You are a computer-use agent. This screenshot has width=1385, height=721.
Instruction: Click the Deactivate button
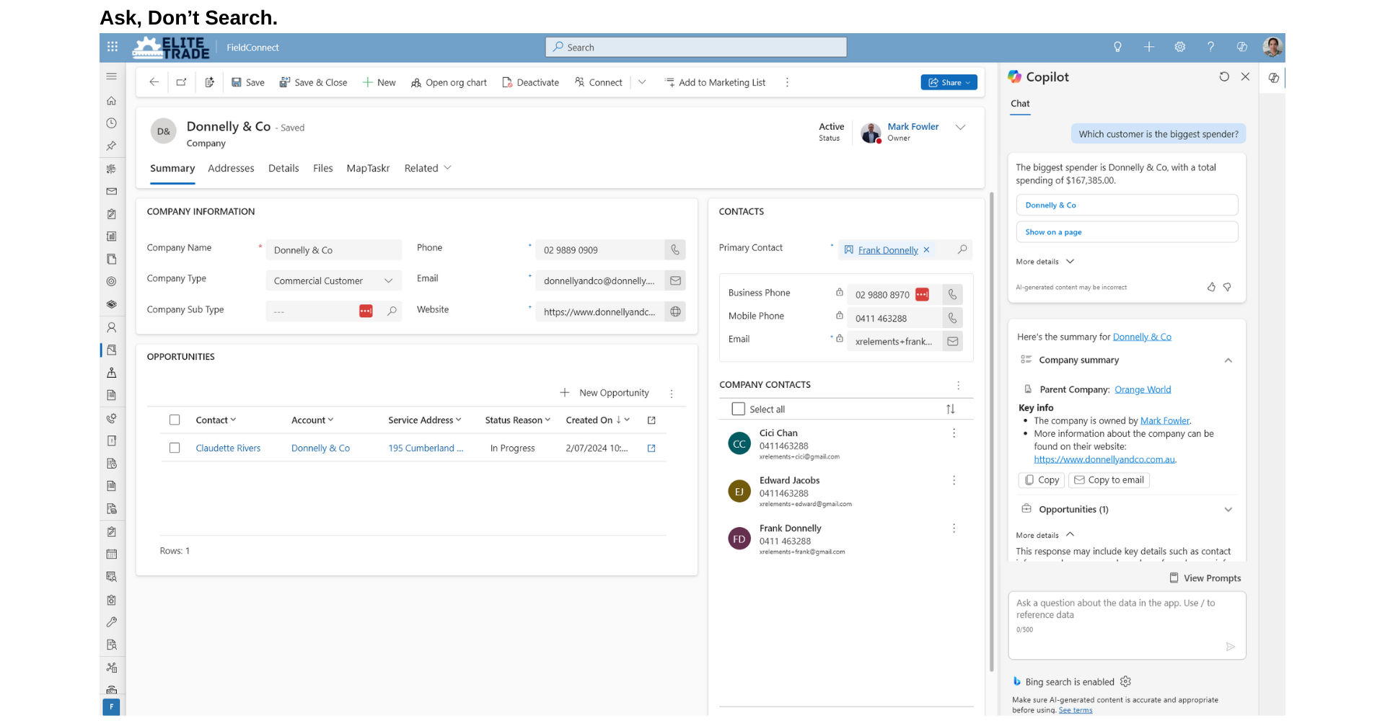(531, 82)
